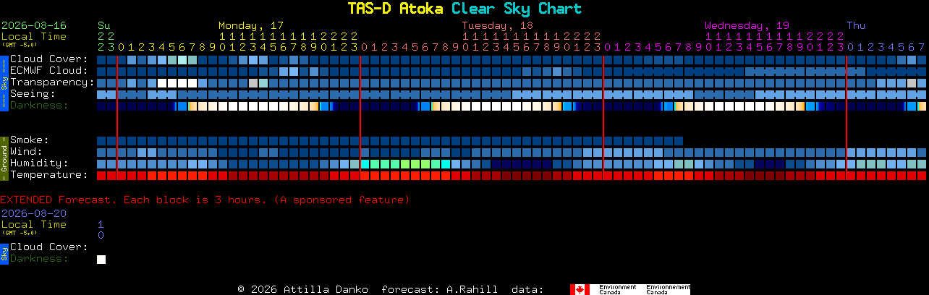Click the Darkness row label in the main chart
This screenshot has width=929, height=295.
(39, 105)
